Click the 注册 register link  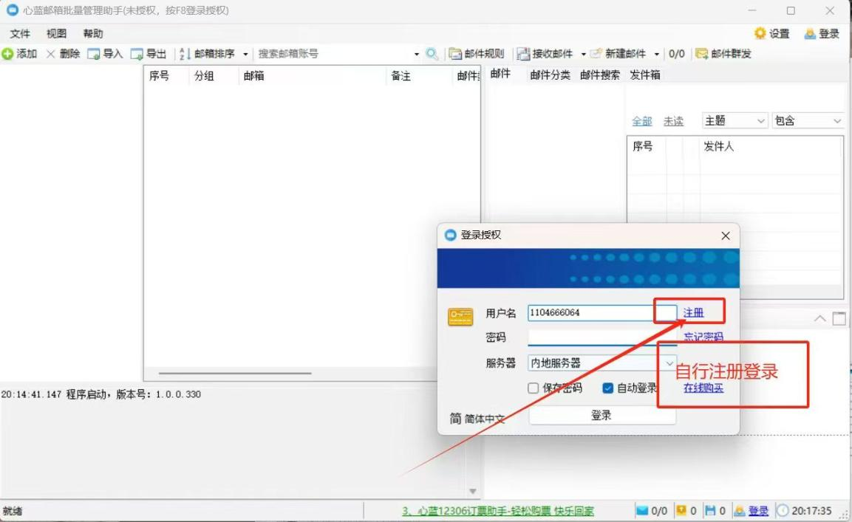(x=693, y=313)
